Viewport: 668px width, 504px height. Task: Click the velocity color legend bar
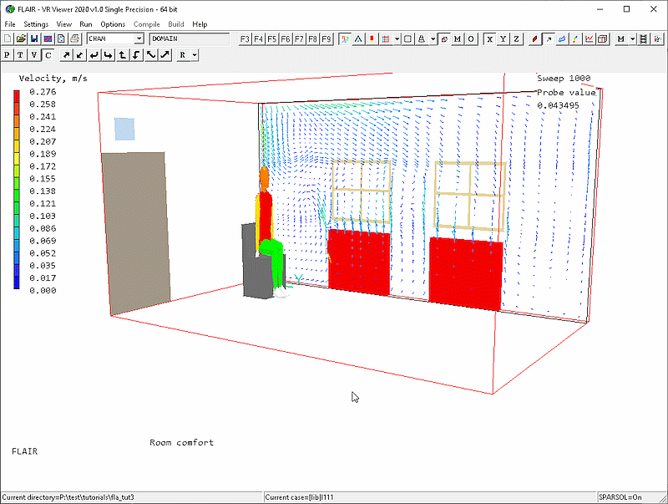17,189
